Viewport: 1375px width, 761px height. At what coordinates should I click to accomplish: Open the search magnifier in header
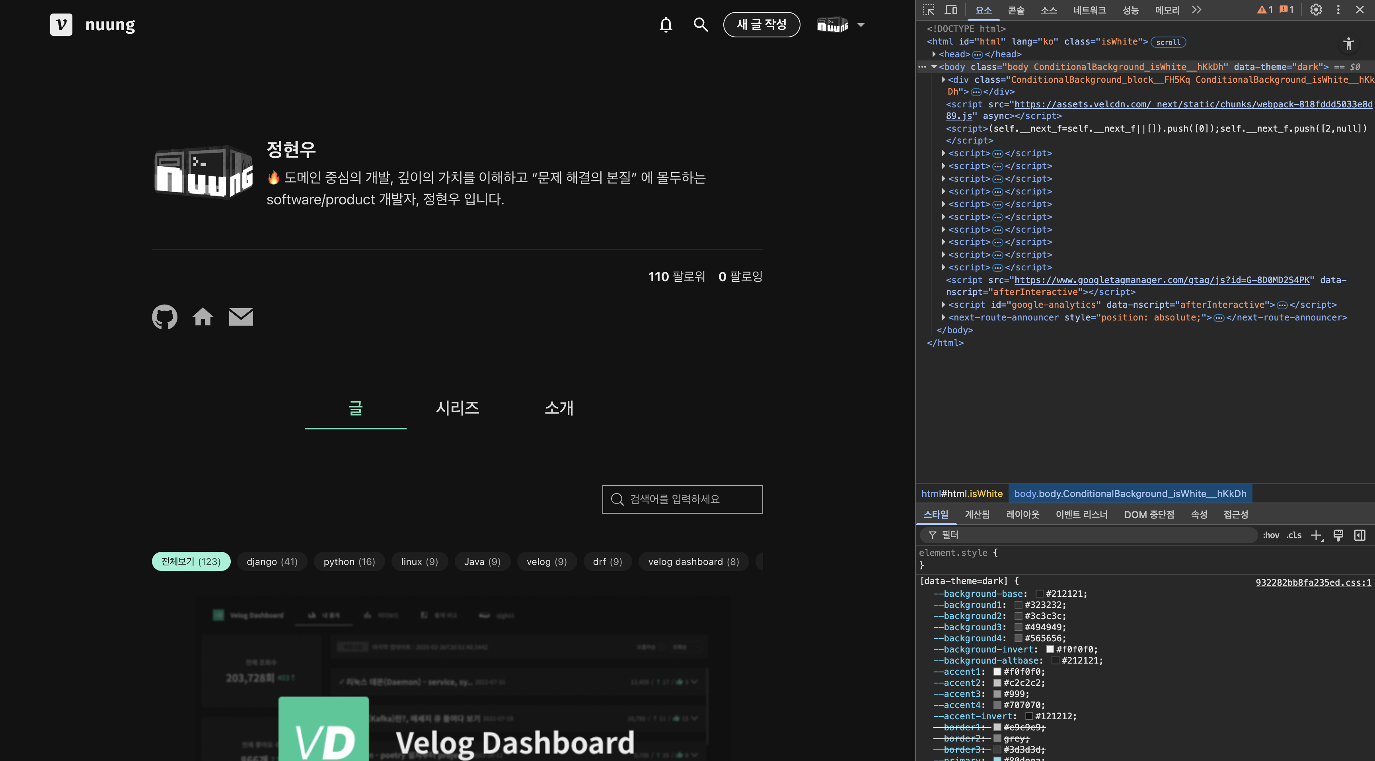pyautogui.click(x=700, y=25)
